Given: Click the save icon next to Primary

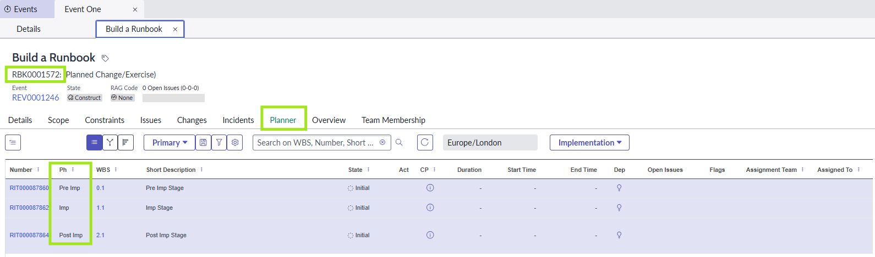Looking at the screenshot, I should 203,143.
